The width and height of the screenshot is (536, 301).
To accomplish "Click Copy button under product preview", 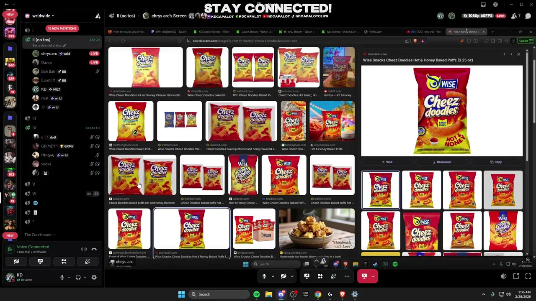I will click(496, 162).
